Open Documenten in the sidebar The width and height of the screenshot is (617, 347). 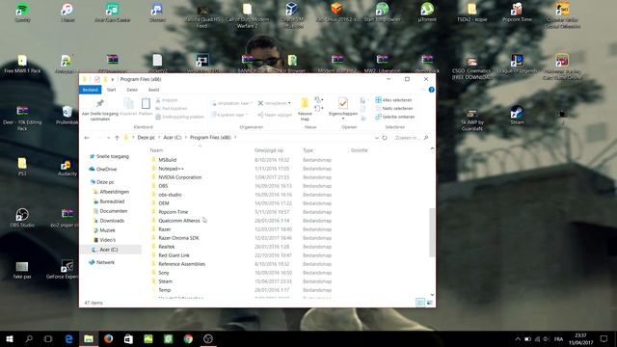coord(110,211)
